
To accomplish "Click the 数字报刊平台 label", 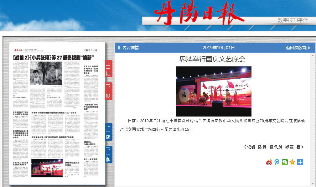I will coord(293,20).
